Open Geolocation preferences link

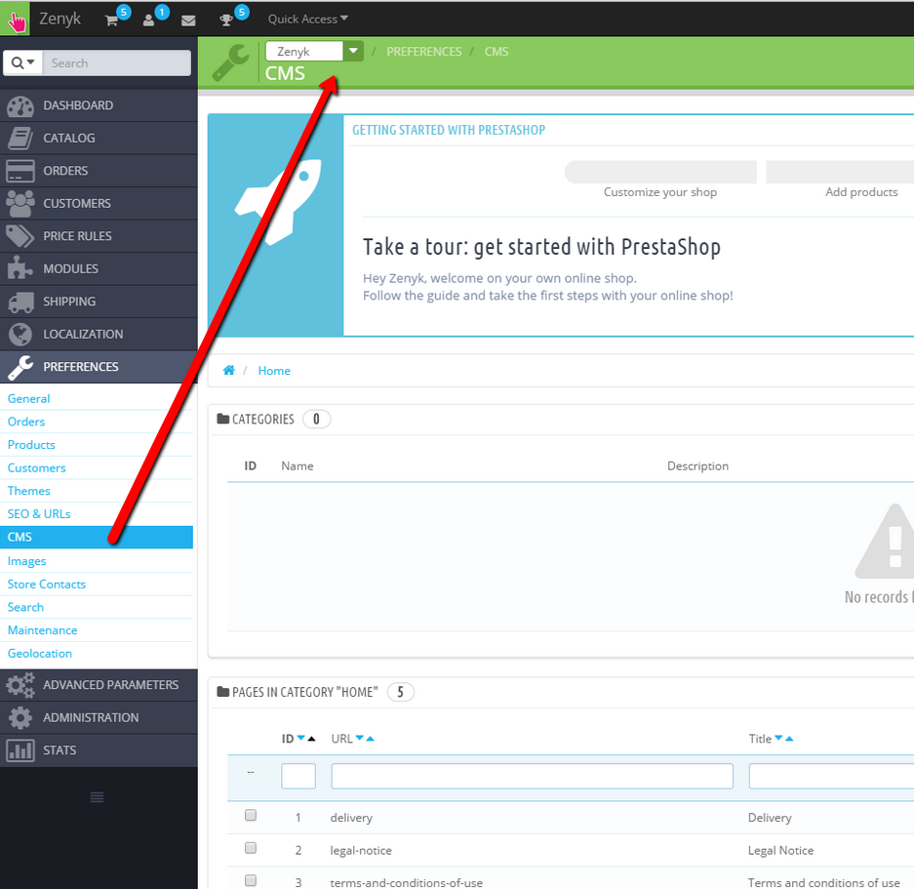(x=40, y=654)
